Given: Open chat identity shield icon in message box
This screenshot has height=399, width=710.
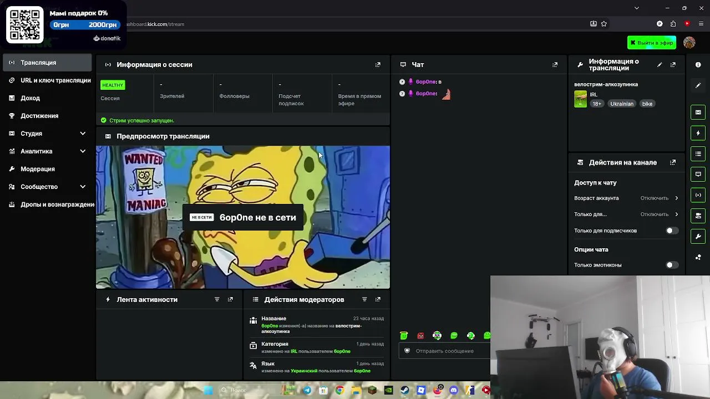Looking at the screenshot, I should [x=407, y=351].
